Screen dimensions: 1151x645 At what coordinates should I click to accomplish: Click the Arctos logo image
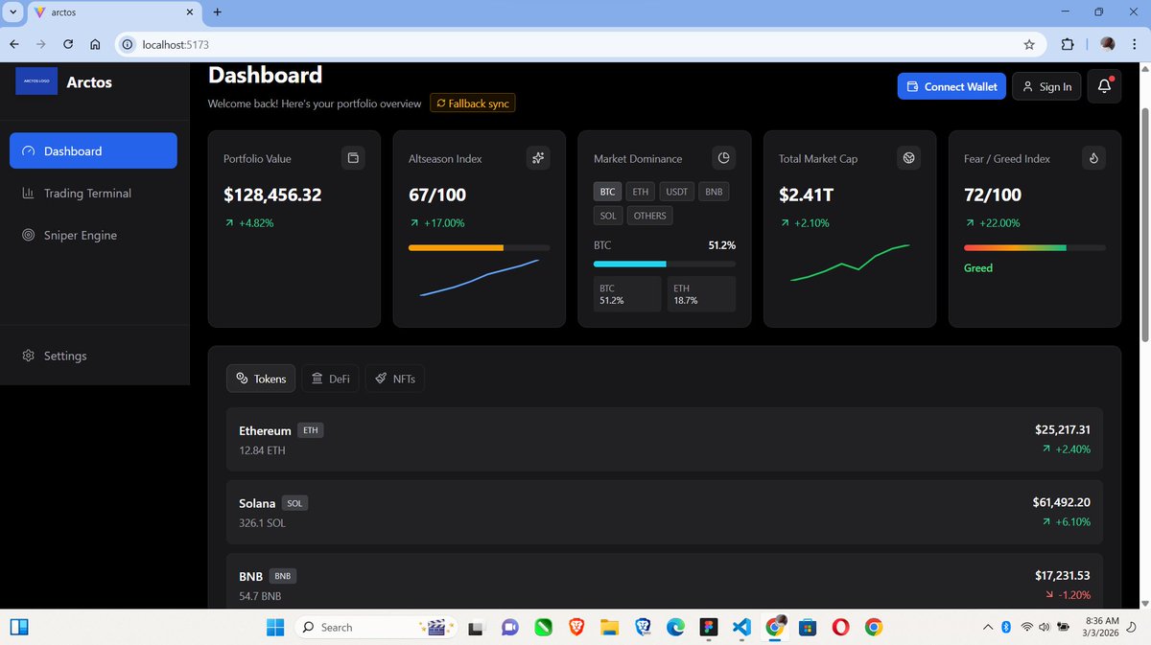36,82
